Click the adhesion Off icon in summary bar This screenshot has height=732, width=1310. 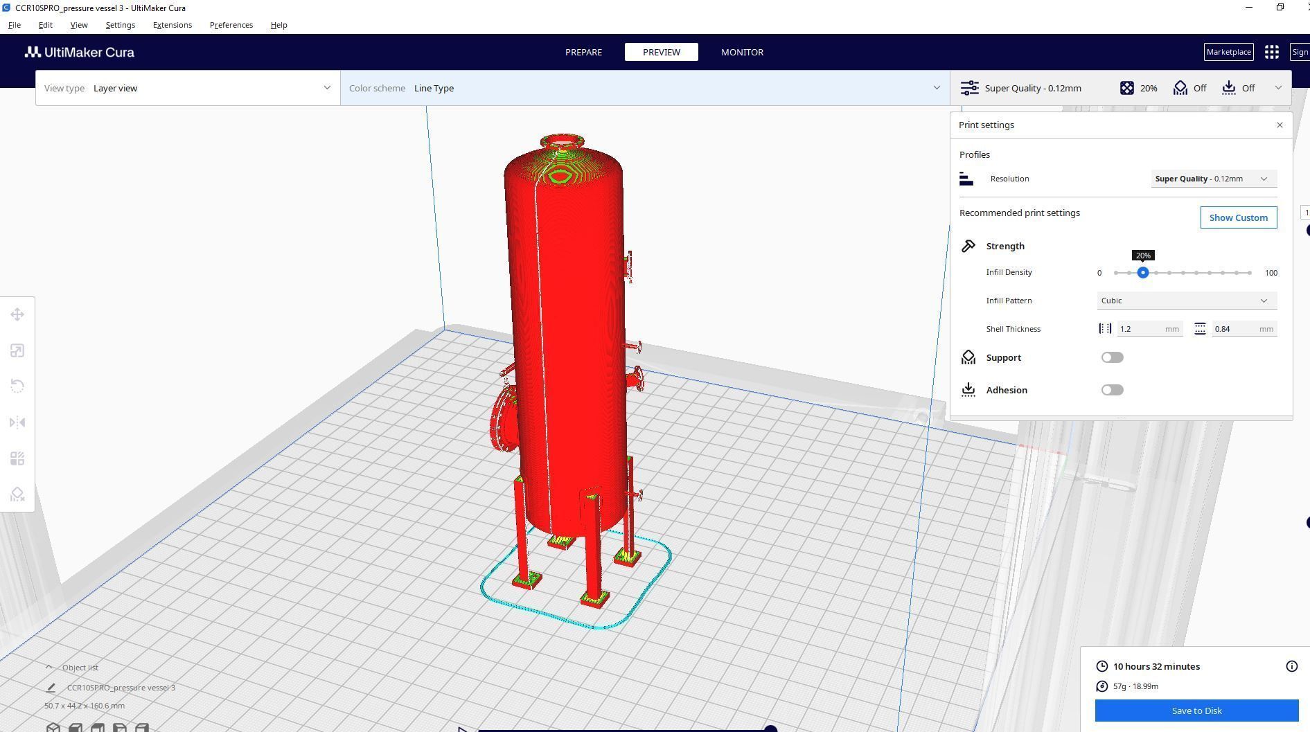[1229, 88]
